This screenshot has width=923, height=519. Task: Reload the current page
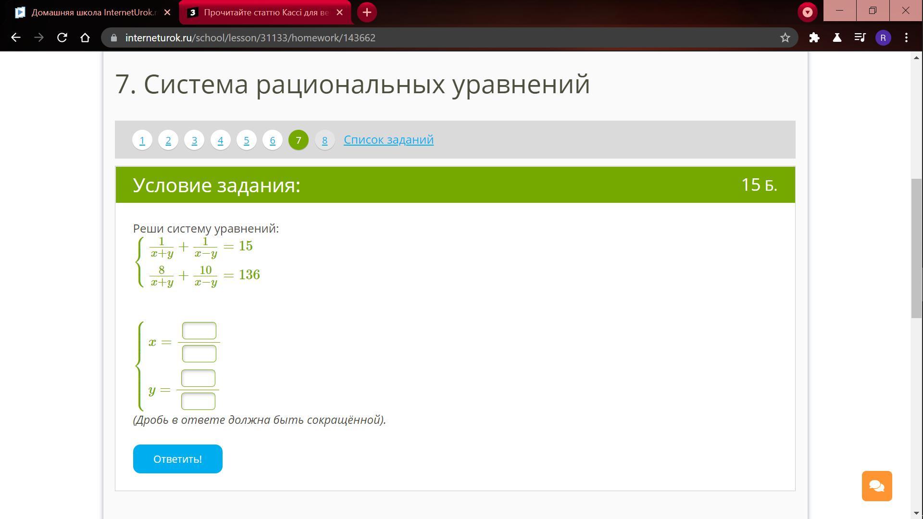click(x=62, y=37)
